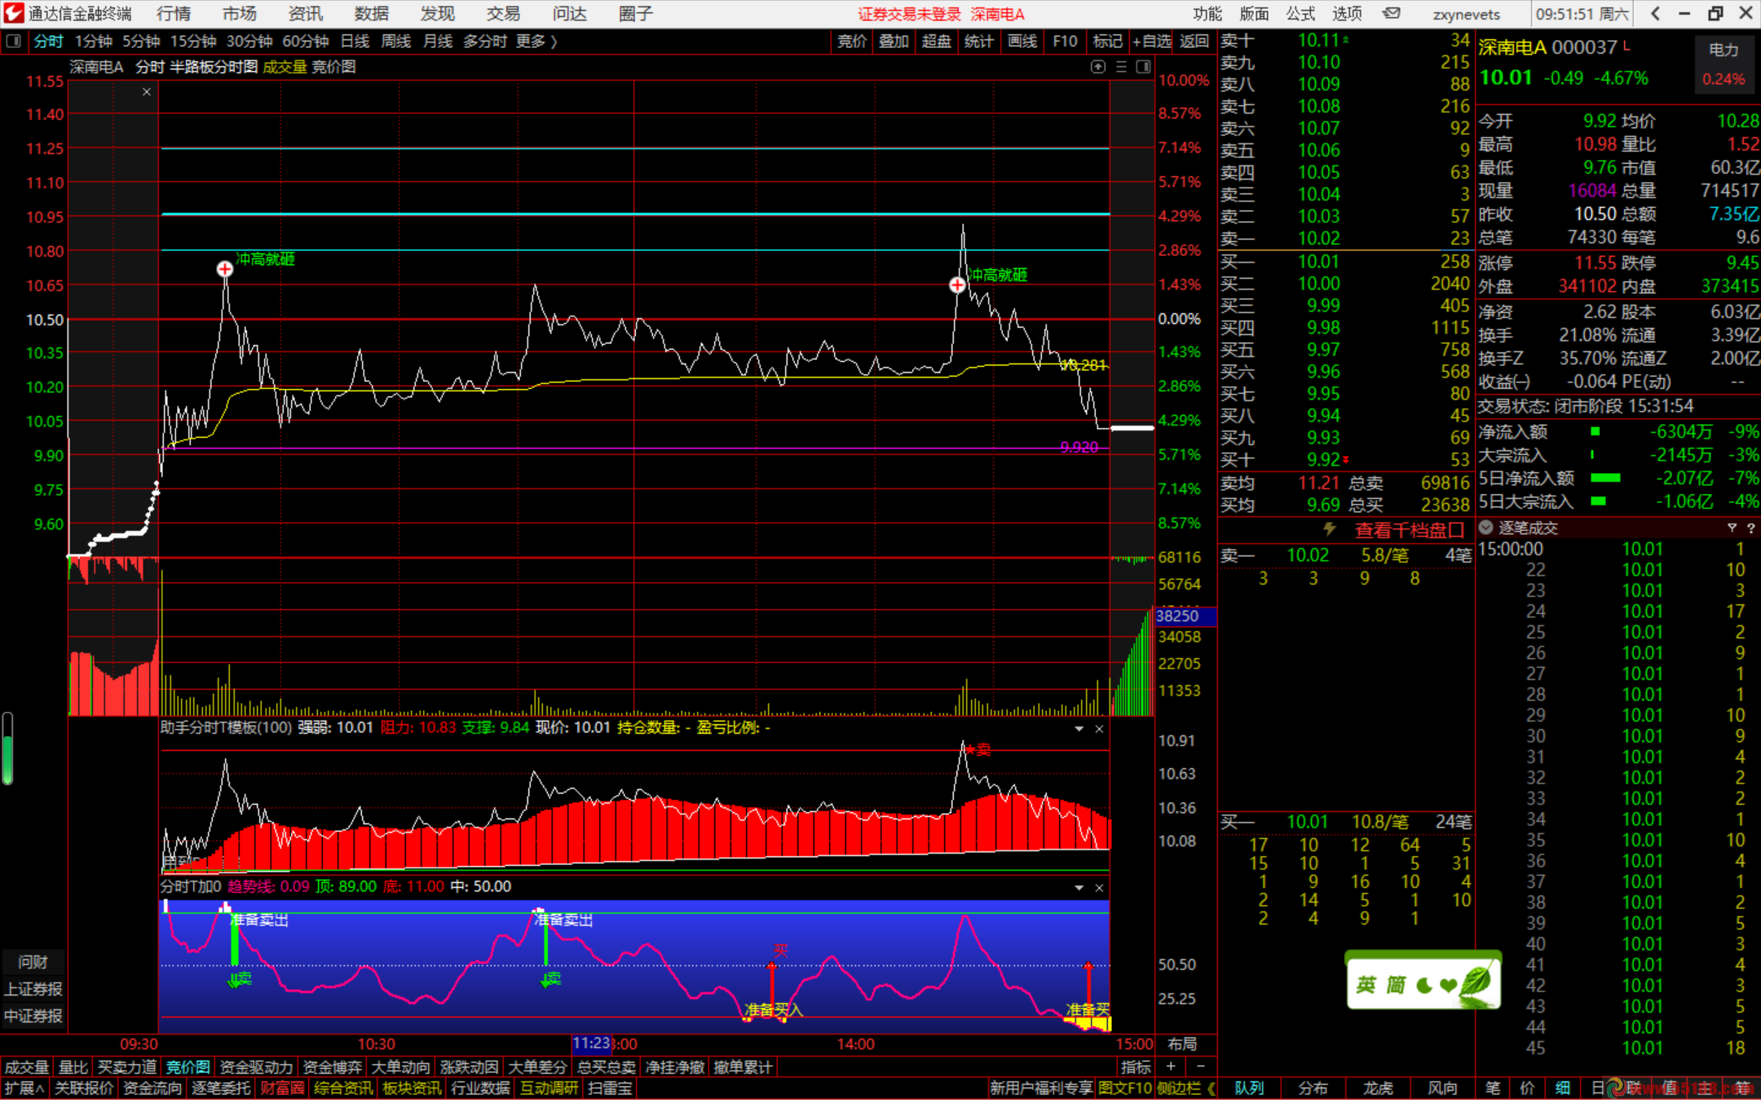Open the 指标 indicator selector
1761x1100 pixels.
point(1136,1067)
